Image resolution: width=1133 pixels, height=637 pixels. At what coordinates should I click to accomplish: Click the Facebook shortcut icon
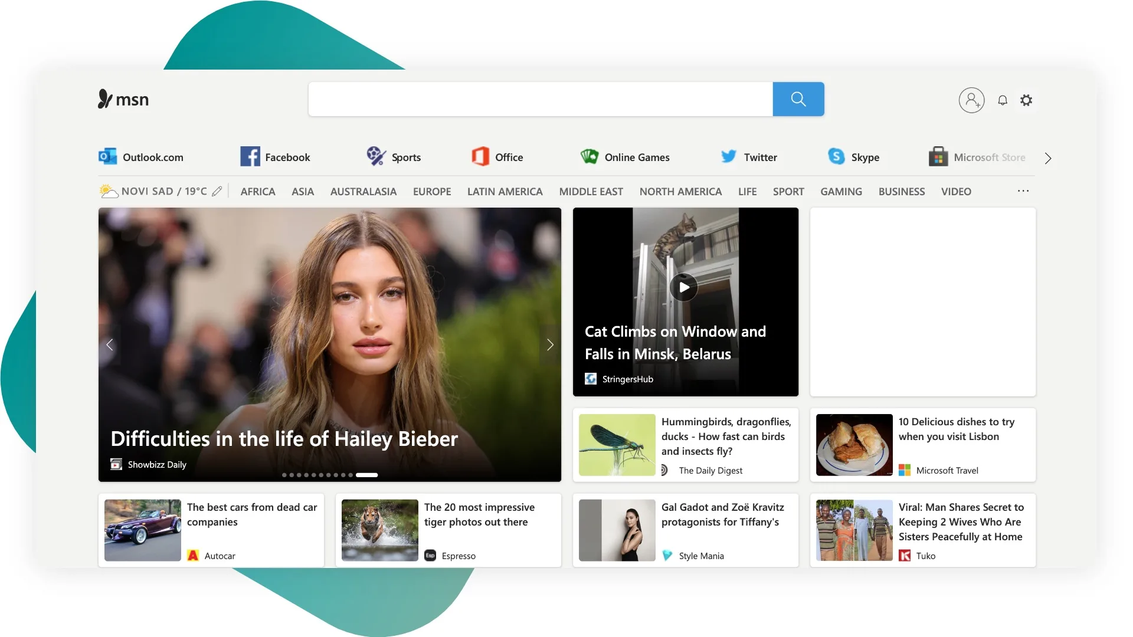pos(250,157)
